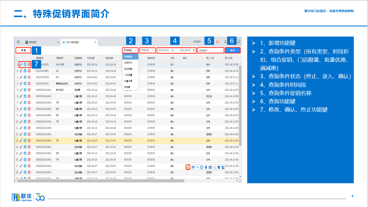Open notification bell icon
This screenshot has height=207, width=368.
tap(217, 42)
